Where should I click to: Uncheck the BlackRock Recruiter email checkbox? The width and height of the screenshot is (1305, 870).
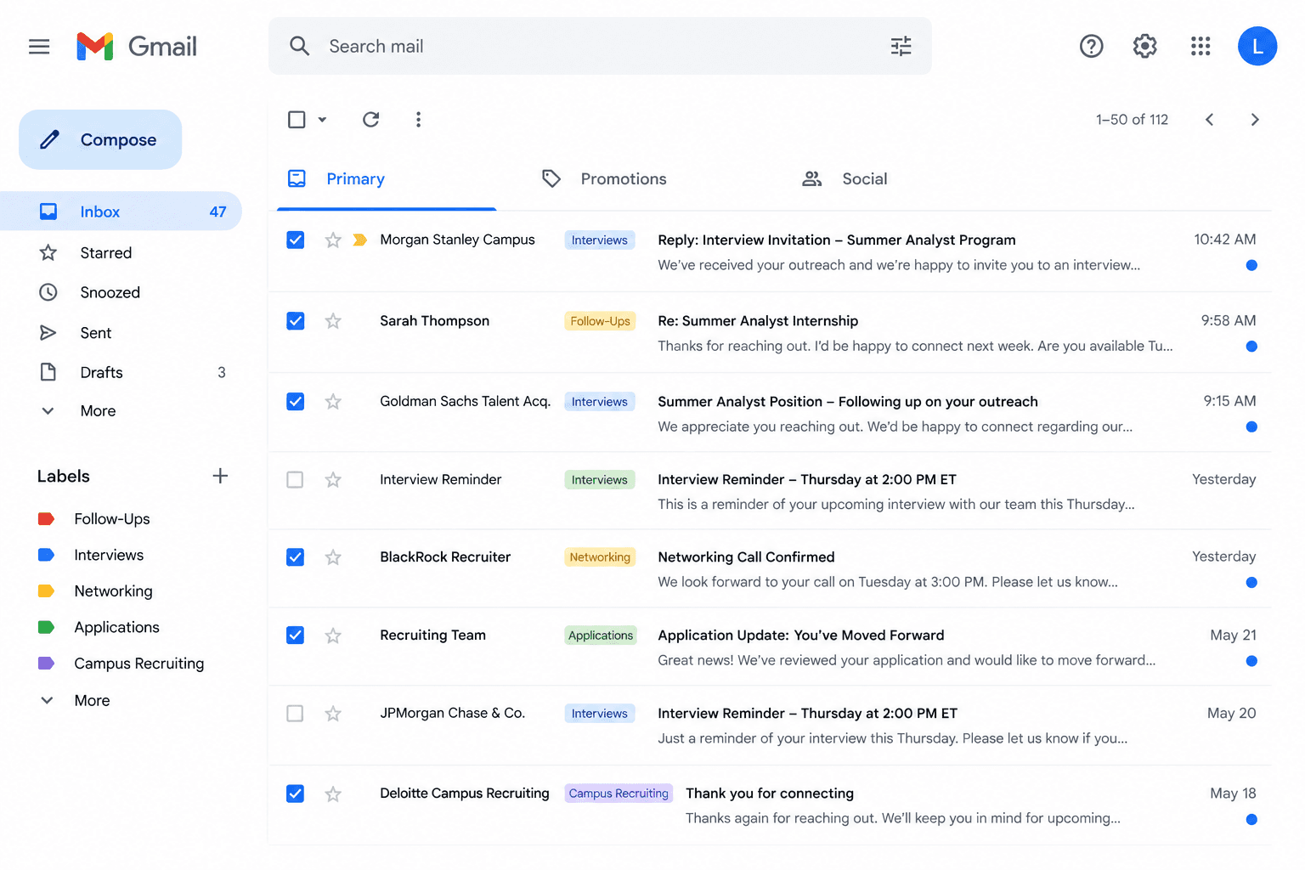[295, 557]
